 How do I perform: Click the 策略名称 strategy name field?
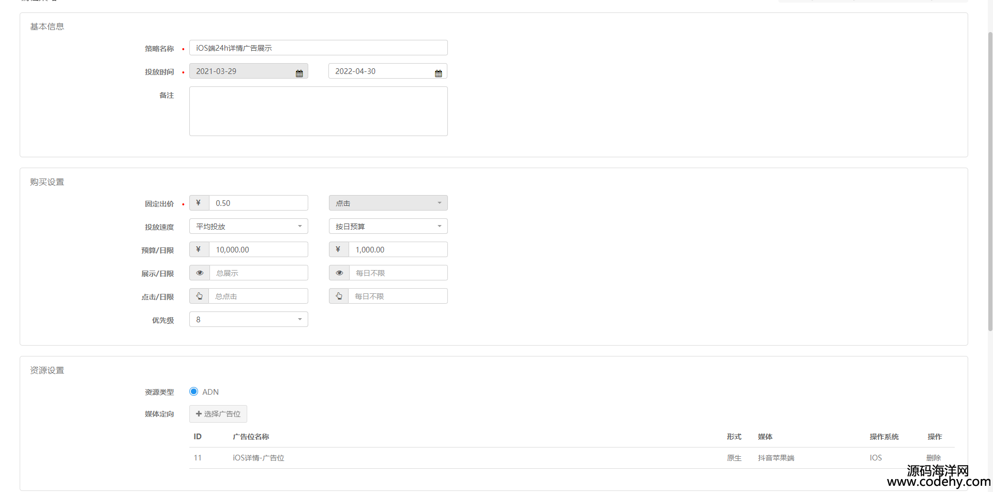pyautogui.click(x=318, y=48)
